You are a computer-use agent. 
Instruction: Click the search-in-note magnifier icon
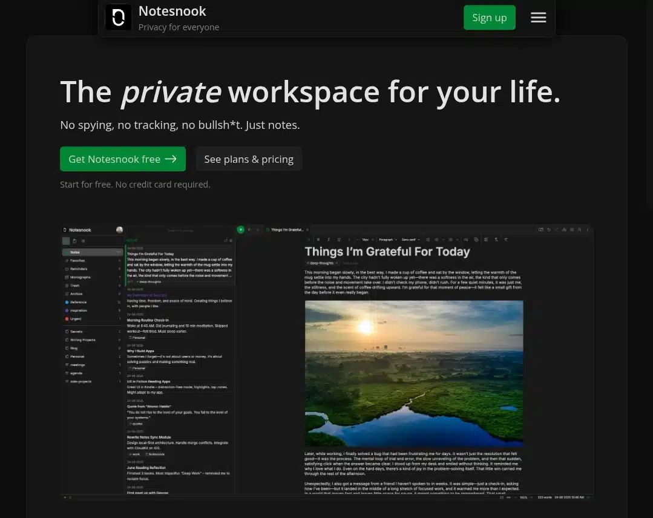(x=579, y=229)
